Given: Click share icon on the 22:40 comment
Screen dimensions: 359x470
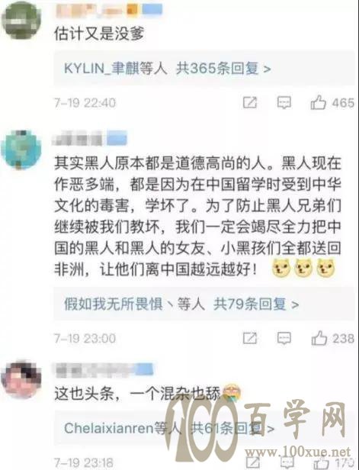Looking at the screenshot, I should 250,102.
